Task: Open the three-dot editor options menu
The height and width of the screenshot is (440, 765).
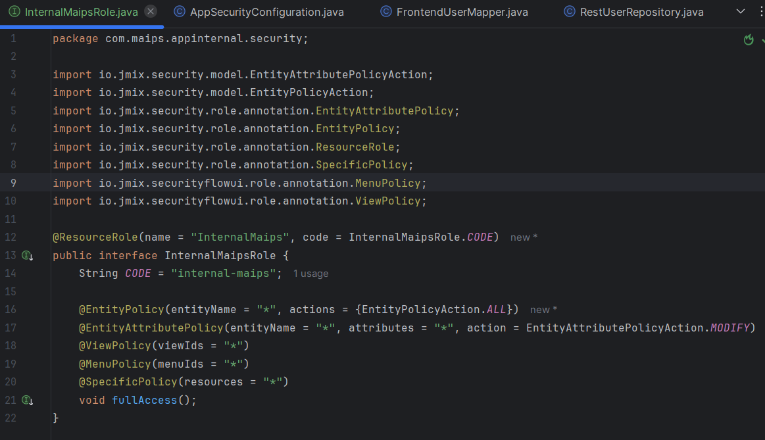Action: point(761,11)
